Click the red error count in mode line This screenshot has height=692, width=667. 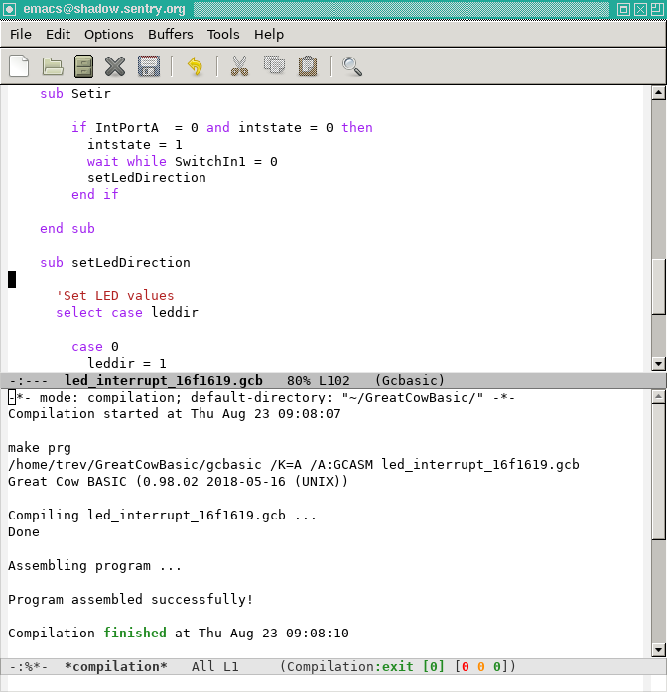coord(465,666)
